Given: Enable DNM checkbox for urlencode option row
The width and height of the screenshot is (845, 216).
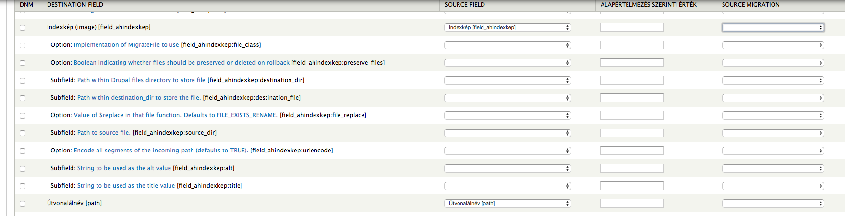Looking at the screenshot, I should click(23, 151).
